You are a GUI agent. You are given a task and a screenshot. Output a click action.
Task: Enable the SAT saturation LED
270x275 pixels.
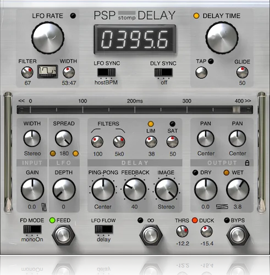(x=172, y=124)
